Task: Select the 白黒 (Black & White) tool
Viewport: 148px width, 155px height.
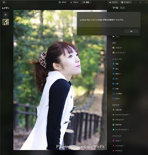Action: (115, 84)
